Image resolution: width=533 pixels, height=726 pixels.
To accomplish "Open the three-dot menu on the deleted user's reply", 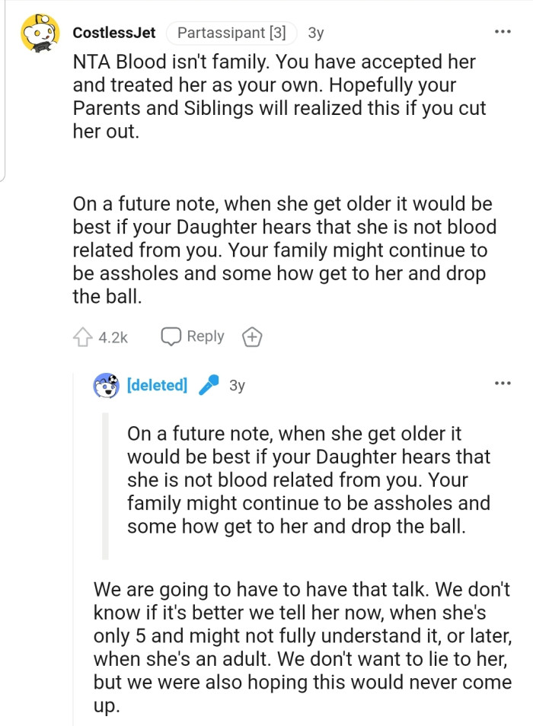I will tap(503, 383).
